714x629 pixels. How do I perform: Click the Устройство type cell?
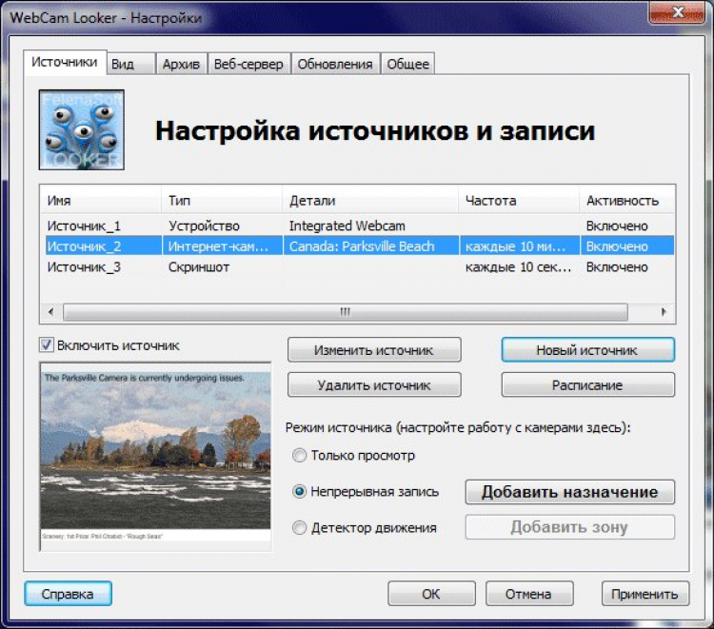(x=204, y=226)
